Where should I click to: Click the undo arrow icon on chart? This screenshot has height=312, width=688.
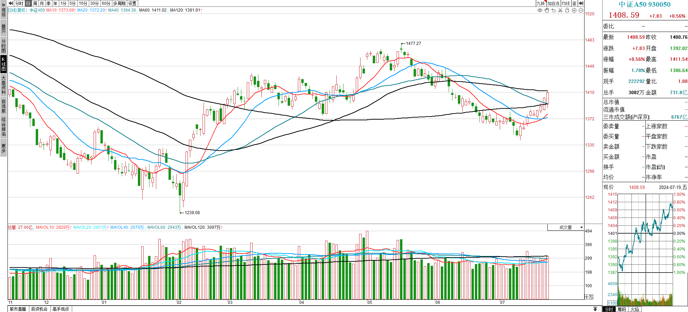point(554,11)
